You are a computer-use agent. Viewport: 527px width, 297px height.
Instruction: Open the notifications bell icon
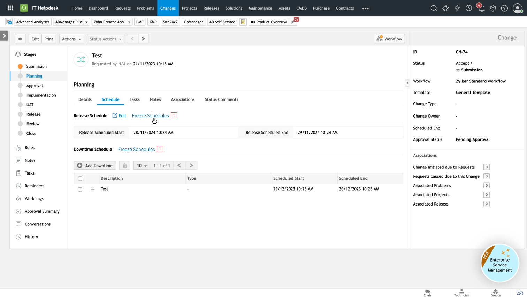[x=481, y=8]
